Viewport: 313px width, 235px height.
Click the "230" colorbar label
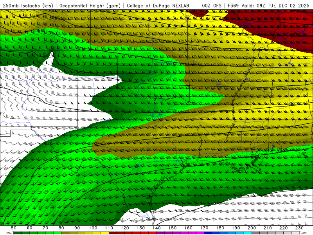click(x=299, y=228)
